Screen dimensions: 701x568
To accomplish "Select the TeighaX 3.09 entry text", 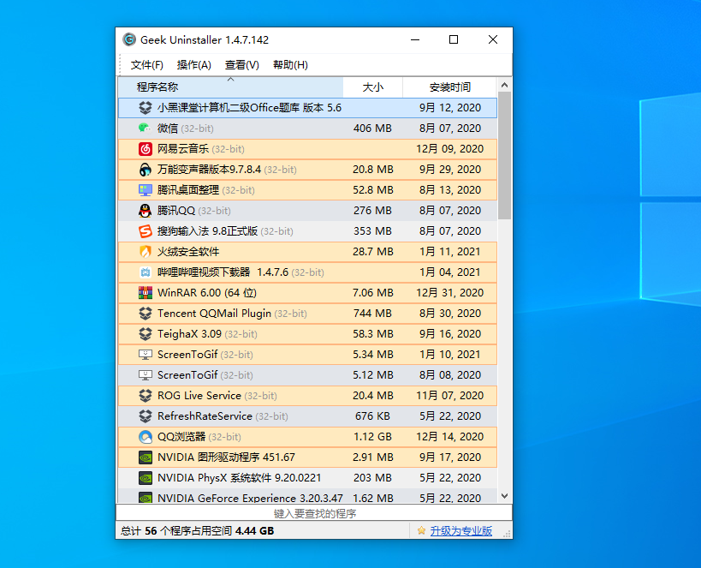I will [x=207, y=334].
